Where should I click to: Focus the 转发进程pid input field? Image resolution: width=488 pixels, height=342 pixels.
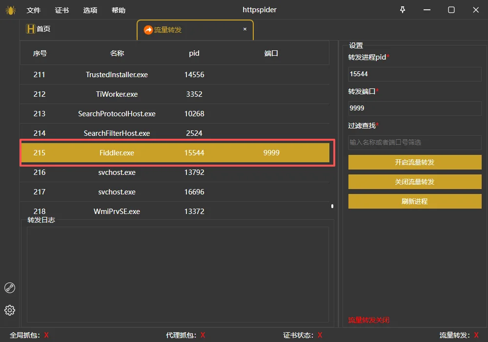(x=415, y=74)
